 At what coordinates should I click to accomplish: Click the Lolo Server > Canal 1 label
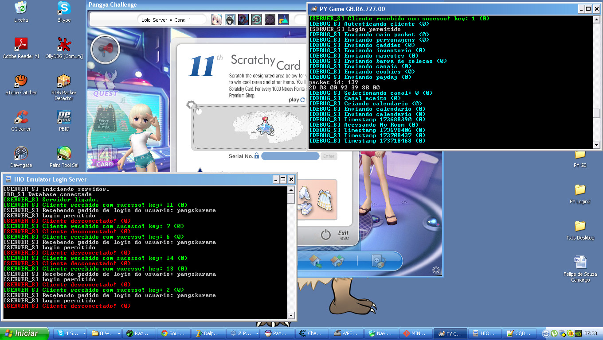(x=166, y=20)
